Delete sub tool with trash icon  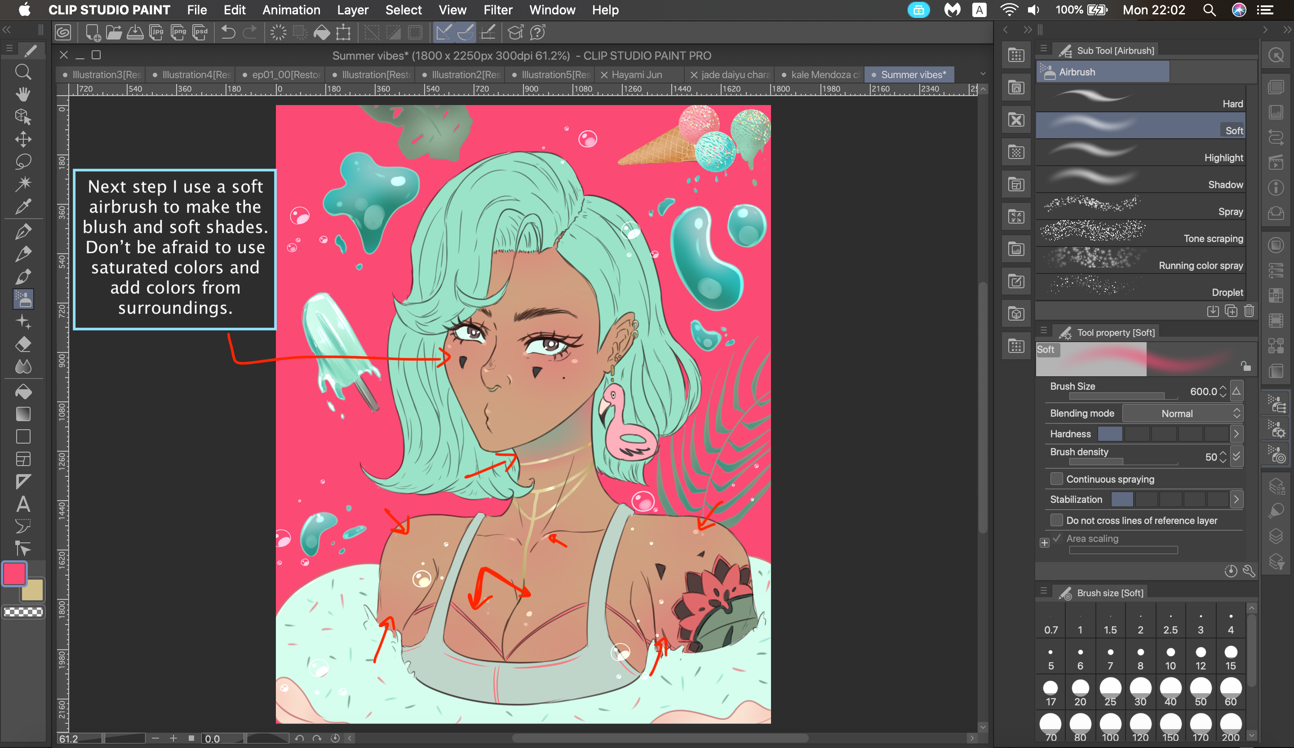(1249, 311)
